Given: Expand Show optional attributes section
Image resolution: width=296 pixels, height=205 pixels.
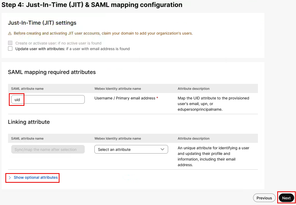Looking at the screenshot, I should (36, 178).
